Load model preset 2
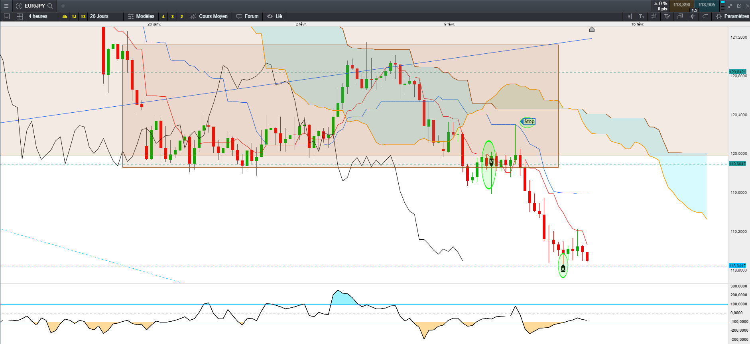750x344 pixels. click(x=181, y=16)
